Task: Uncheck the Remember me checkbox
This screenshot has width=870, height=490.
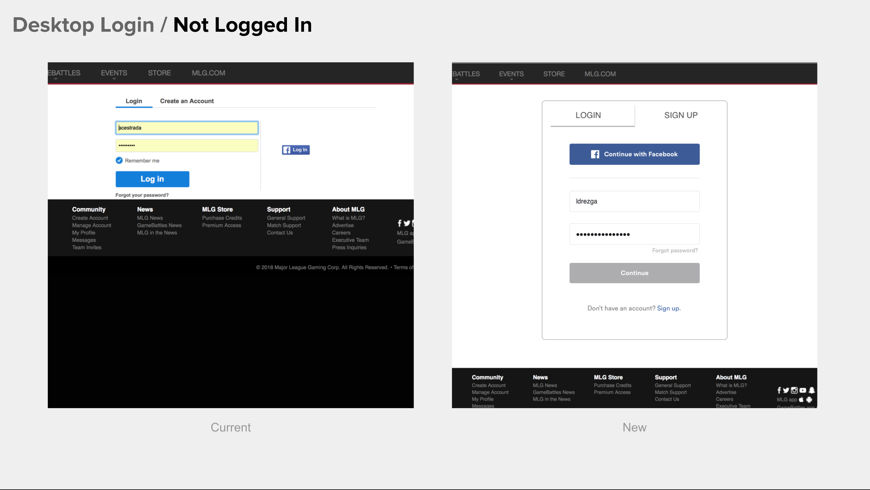Action: 119,160
